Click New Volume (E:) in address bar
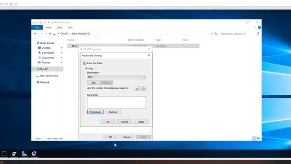The image size is (291, 164). (81, 34)
